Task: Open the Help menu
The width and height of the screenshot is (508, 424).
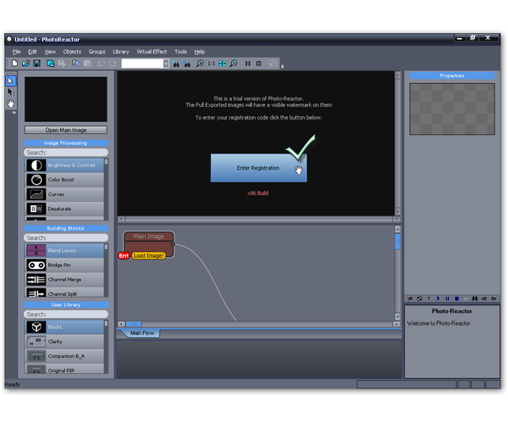Action: pos(200,52)
